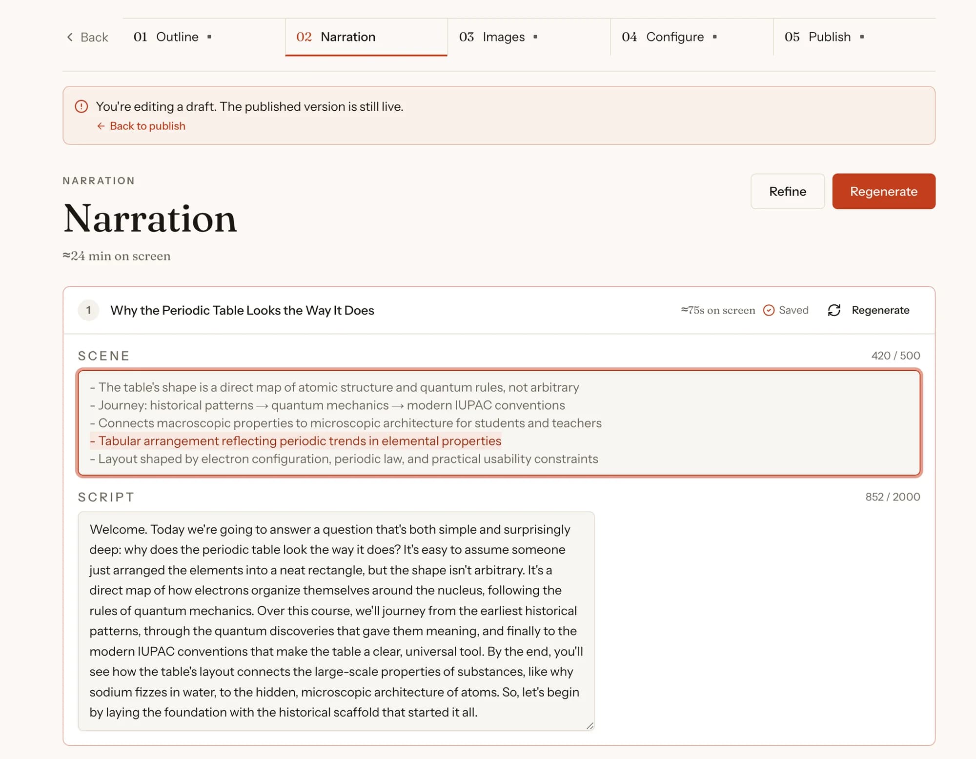Click into the Scene text box

tap(499, 423)
